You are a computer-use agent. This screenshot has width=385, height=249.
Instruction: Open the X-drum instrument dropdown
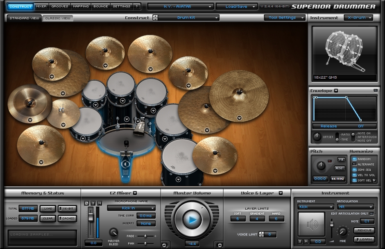[x=358, y=18]
